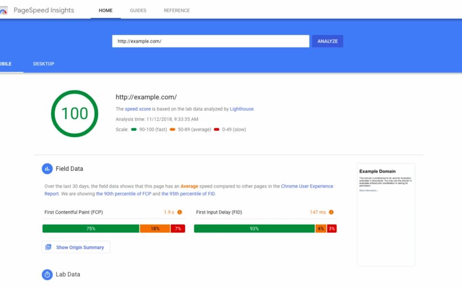Viewport: 462px width, 287px height.
Task: Open the GUIDES tab
Action: point(138,10)
